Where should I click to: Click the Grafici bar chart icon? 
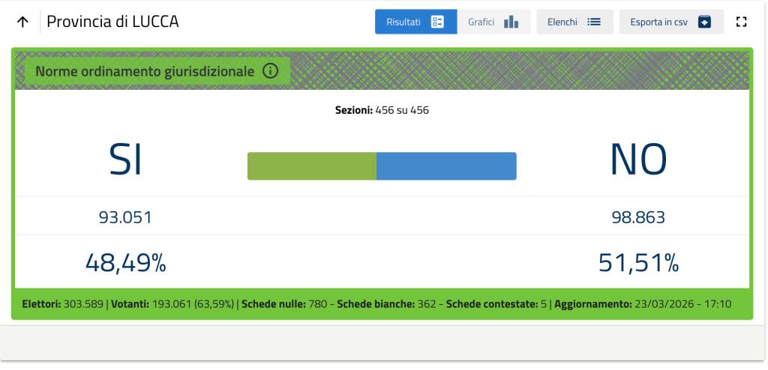[x=511, y=22]
